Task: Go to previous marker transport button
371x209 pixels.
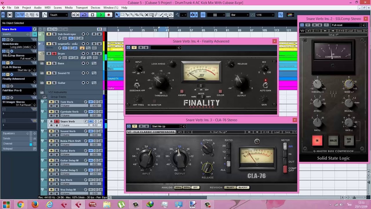Action: tap(74, 15)
